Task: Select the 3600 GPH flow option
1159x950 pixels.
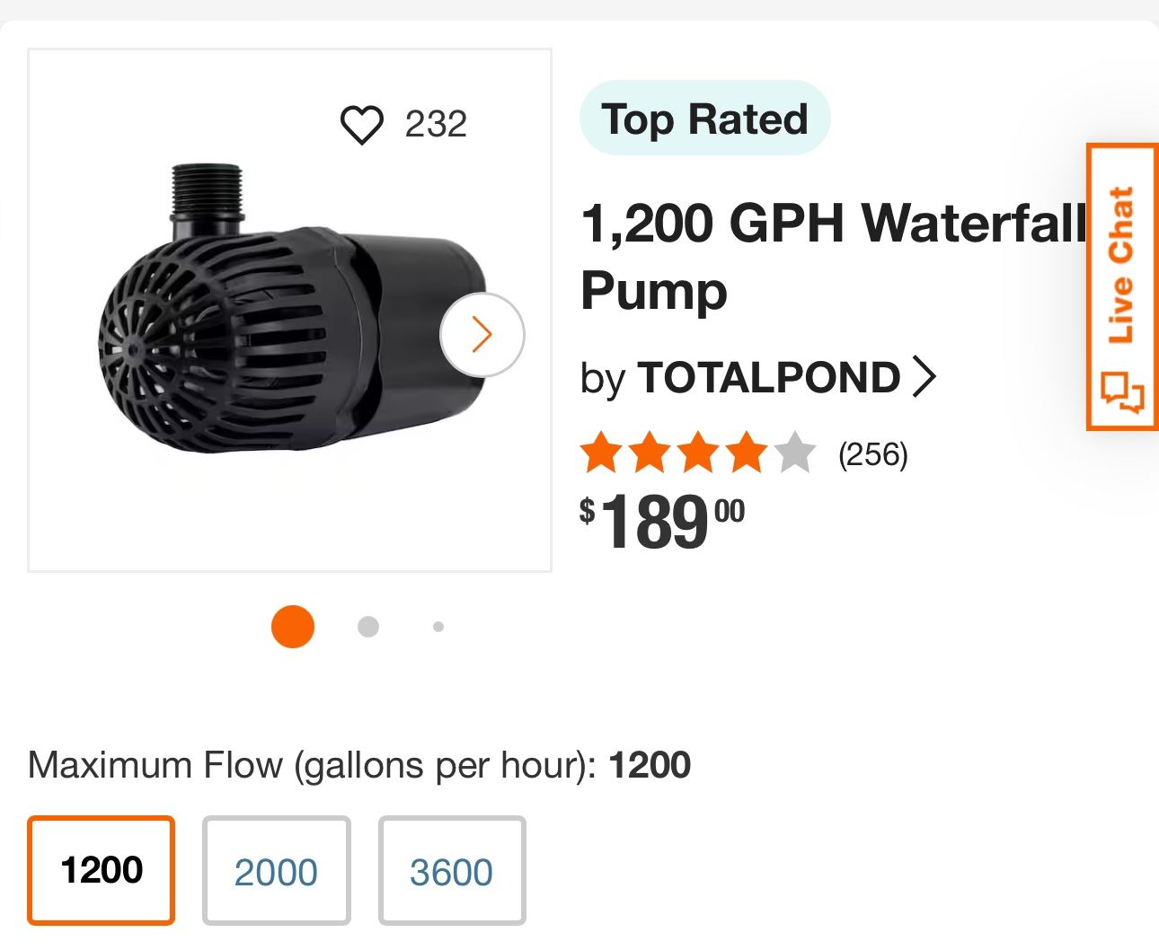Action: [452, 870]
